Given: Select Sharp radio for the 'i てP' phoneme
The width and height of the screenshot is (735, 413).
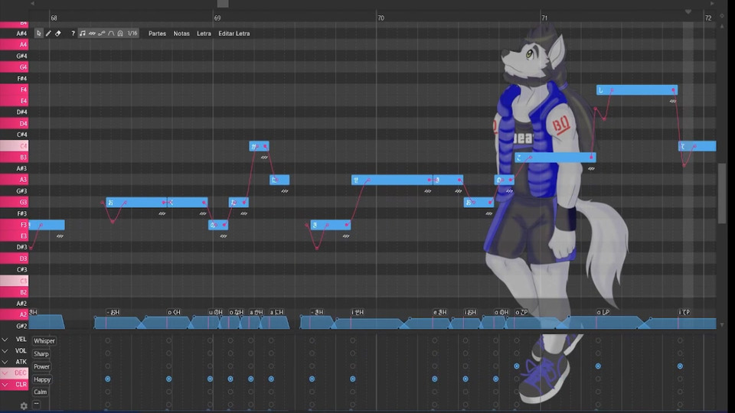Looking at the screenshot, I should point(680,353).
